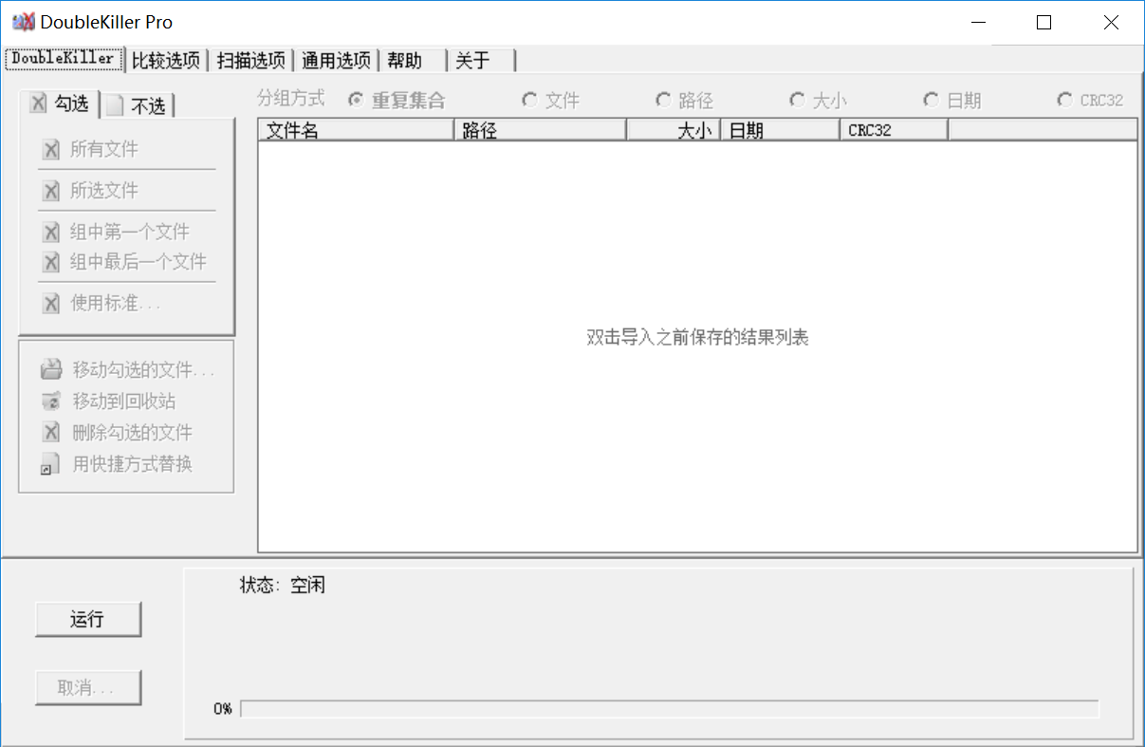Click the X icon beside 组中最后一个文件

51,262
